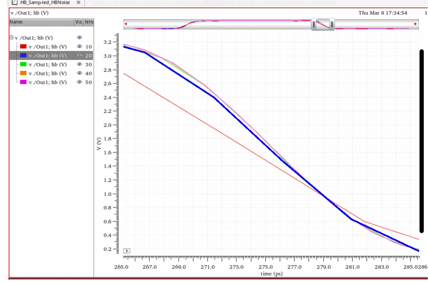
Task: Click the right arrow of the pan bar
Action: 416,24
